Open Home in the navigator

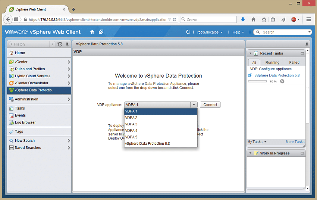click(39, 53)
